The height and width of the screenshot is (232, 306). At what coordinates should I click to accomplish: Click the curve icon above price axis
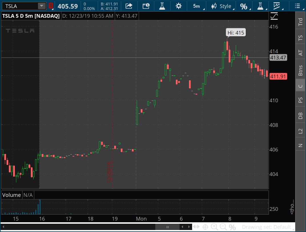274,16
